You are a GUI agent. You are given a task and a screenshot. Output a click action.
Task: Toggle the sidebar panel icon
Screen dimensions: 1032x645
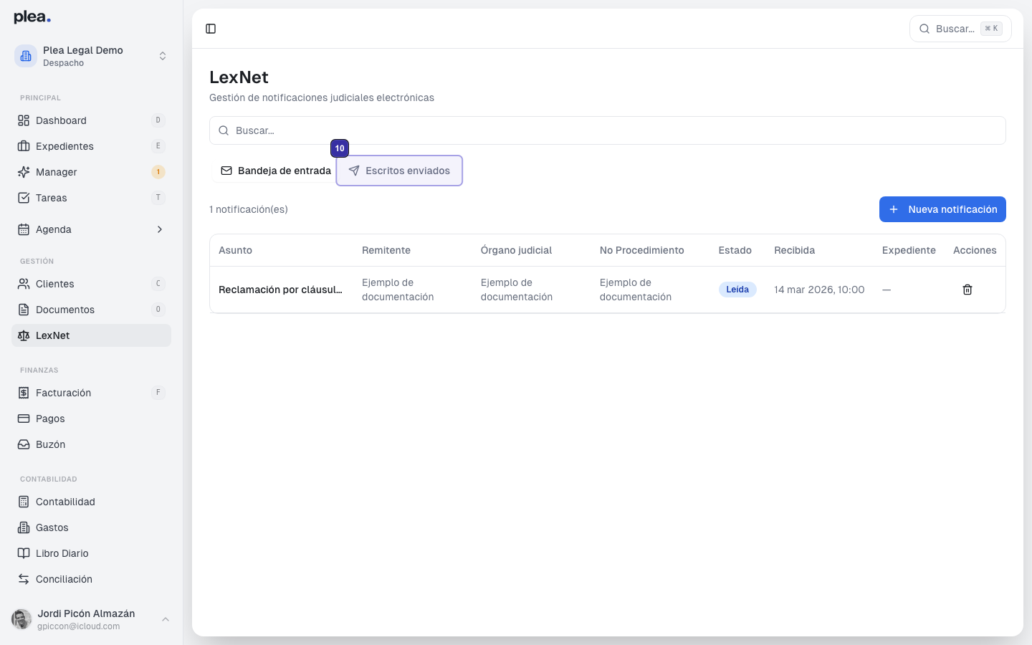click(x=211, y=29)
